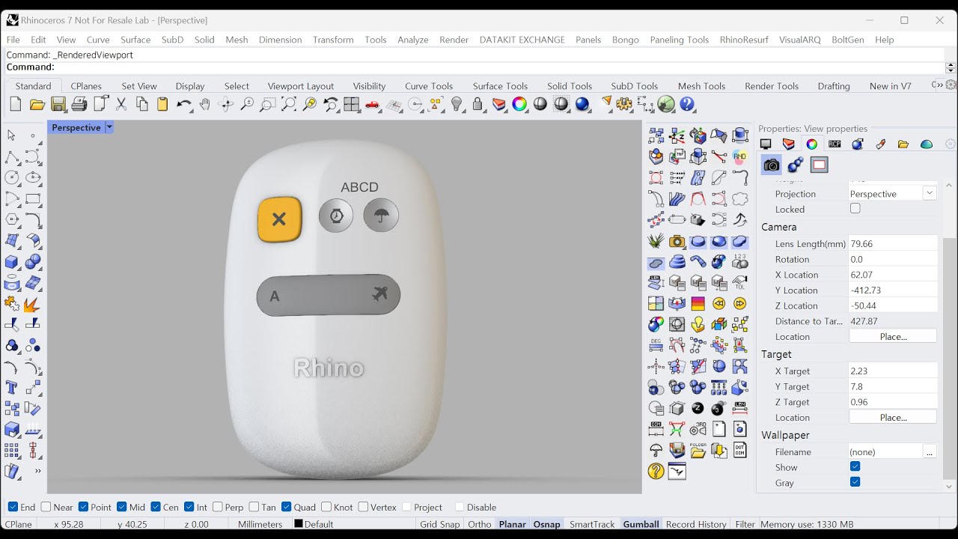This screenshot has height=539, width=958.
Task: Choose the arrow Select pointer tool in the left sidebar
Action: (x=12, y=135)
